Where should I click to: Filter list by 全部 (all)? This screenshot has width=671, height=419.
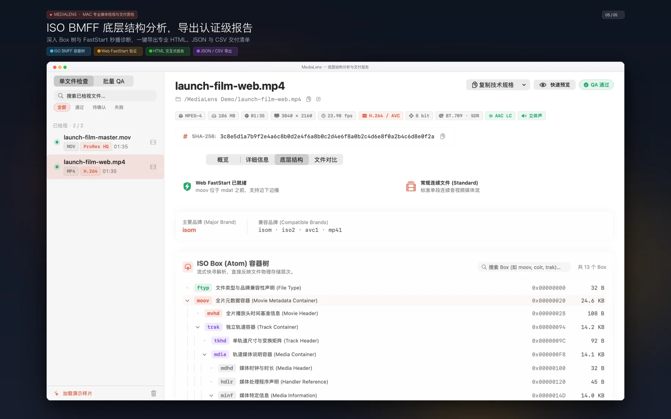tap(62, 107)
